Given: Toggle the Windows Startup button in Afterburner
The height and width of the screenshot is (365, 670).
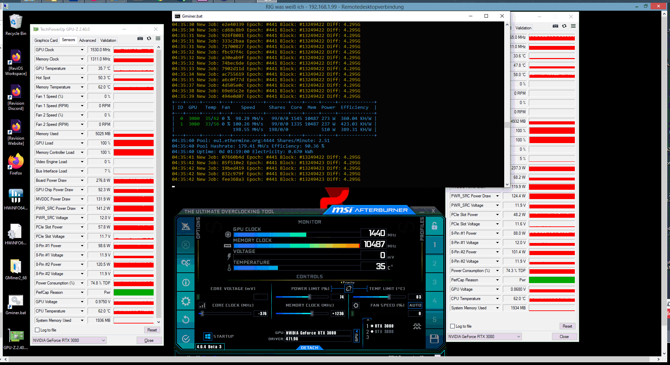Looking at the screenshot, I should (208, 336).
